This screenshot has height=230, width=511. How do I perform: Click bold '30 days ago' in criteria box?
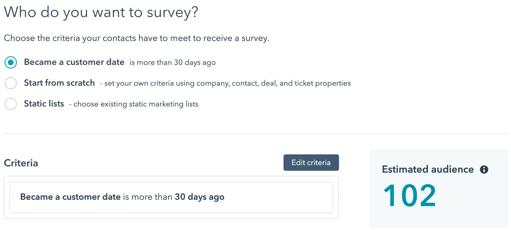[199, 197]
